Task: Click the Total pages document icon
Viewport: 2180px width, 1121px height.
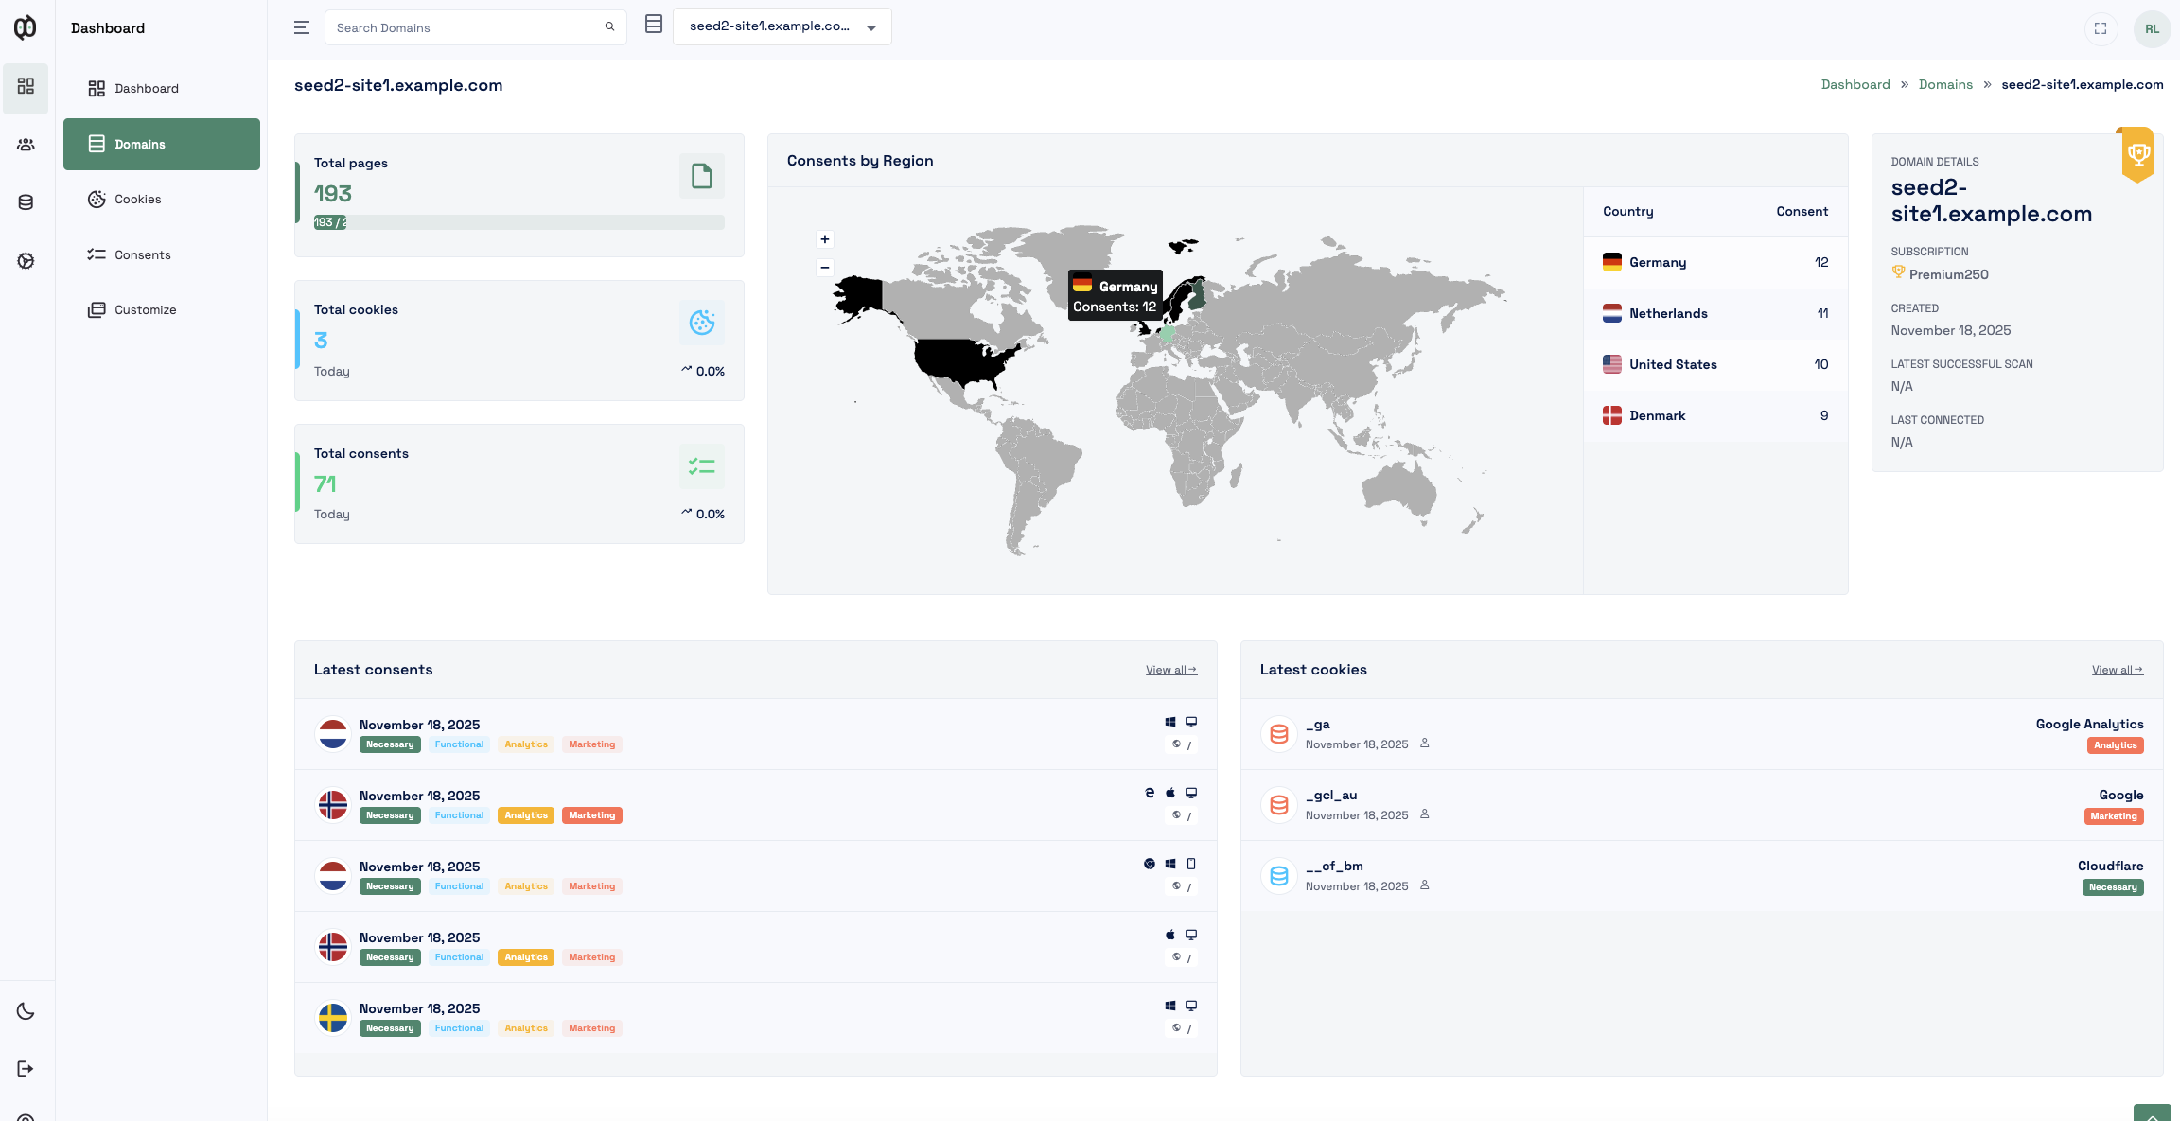Action: pyautogui.click(x=702, y=176)
